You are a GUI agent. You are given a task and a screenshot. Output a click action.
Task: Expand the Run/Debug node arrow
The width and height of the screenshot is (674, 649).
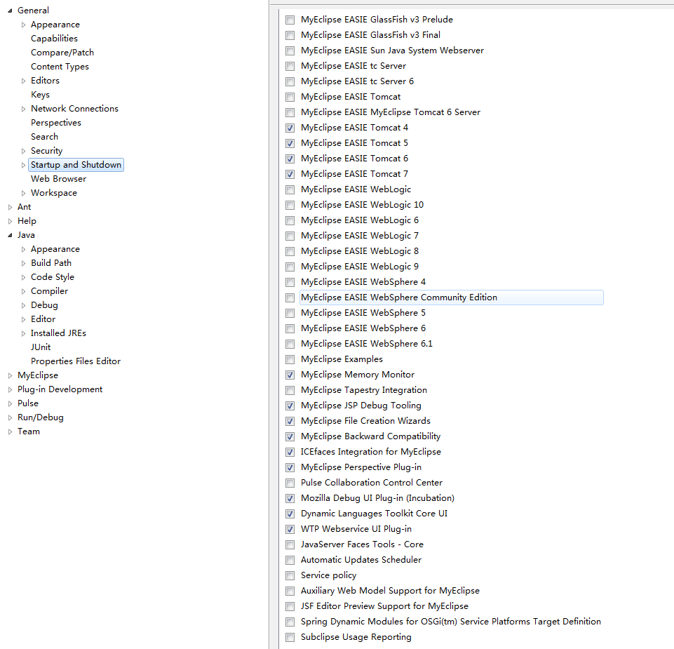pos(10,417)
